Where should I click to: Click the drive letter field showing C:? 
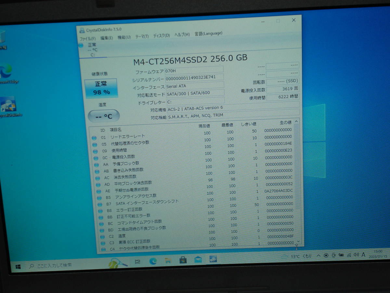[x=196, y=101]
